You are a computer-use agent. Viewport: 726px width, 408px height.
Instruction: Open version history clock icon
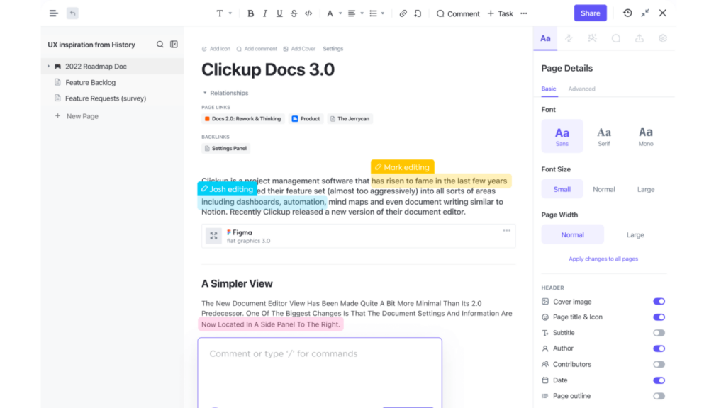tap(627, 13)
